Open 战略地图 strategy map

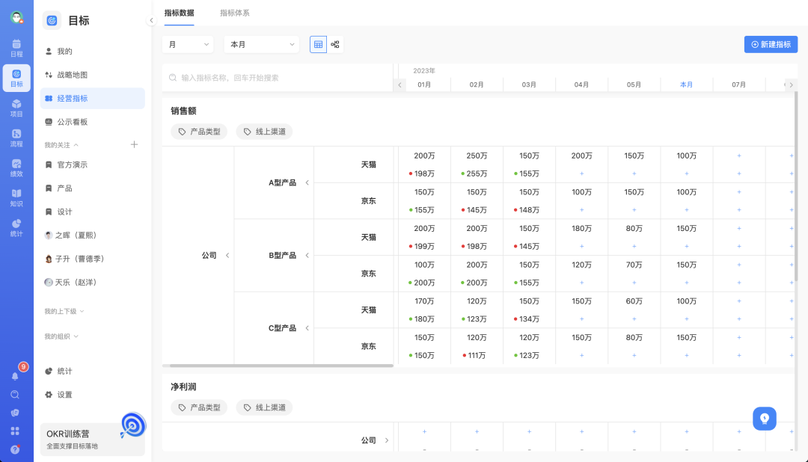click(x=93, y=75)
